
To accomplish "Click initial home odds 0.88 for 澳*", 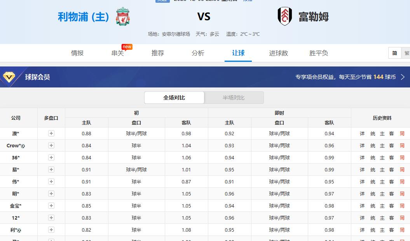I will (86, 134).
